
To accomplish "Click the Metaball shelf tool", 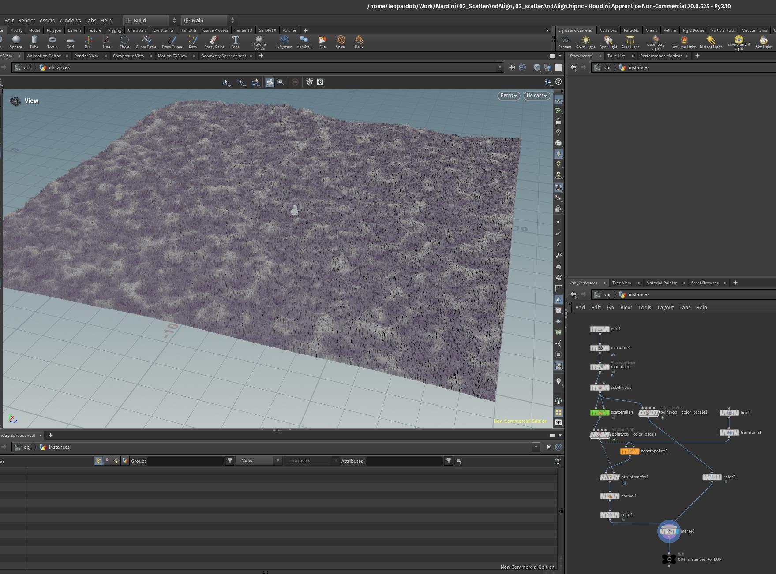I will tap(304, 42).
